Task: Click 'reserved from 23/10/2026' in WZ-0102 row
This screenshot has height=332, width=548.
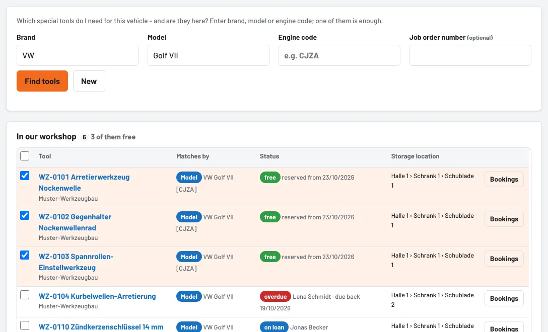Action: tap(318, 217)
